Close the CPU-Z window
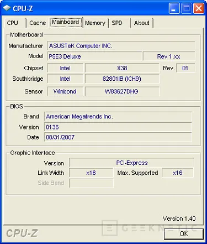This screenshot has width=207, height=244. (199, 8)
